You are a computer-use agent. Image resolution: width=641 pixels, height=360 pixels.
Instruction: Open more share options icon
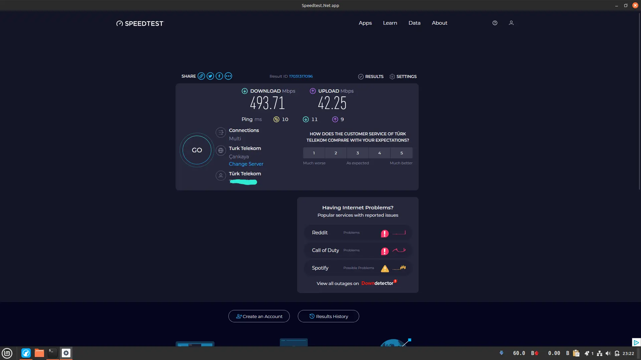228,76
